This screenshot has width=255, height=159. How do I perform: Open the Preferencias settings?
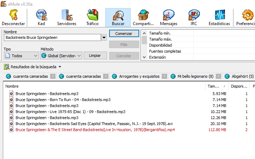[x=245, y=17]
